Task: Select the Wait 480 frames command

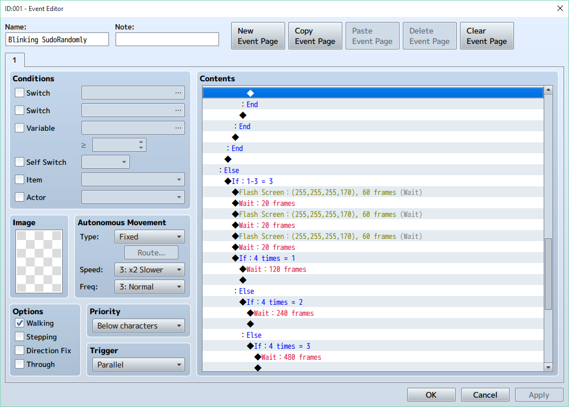Action: (x=291, y=357)
